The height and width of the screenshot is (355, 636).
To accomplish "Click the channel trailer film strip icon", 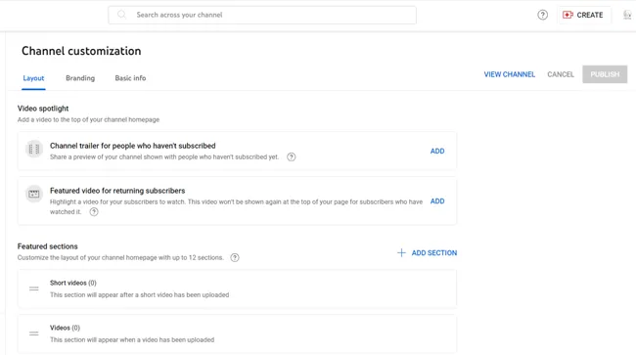I will [34, 149].
